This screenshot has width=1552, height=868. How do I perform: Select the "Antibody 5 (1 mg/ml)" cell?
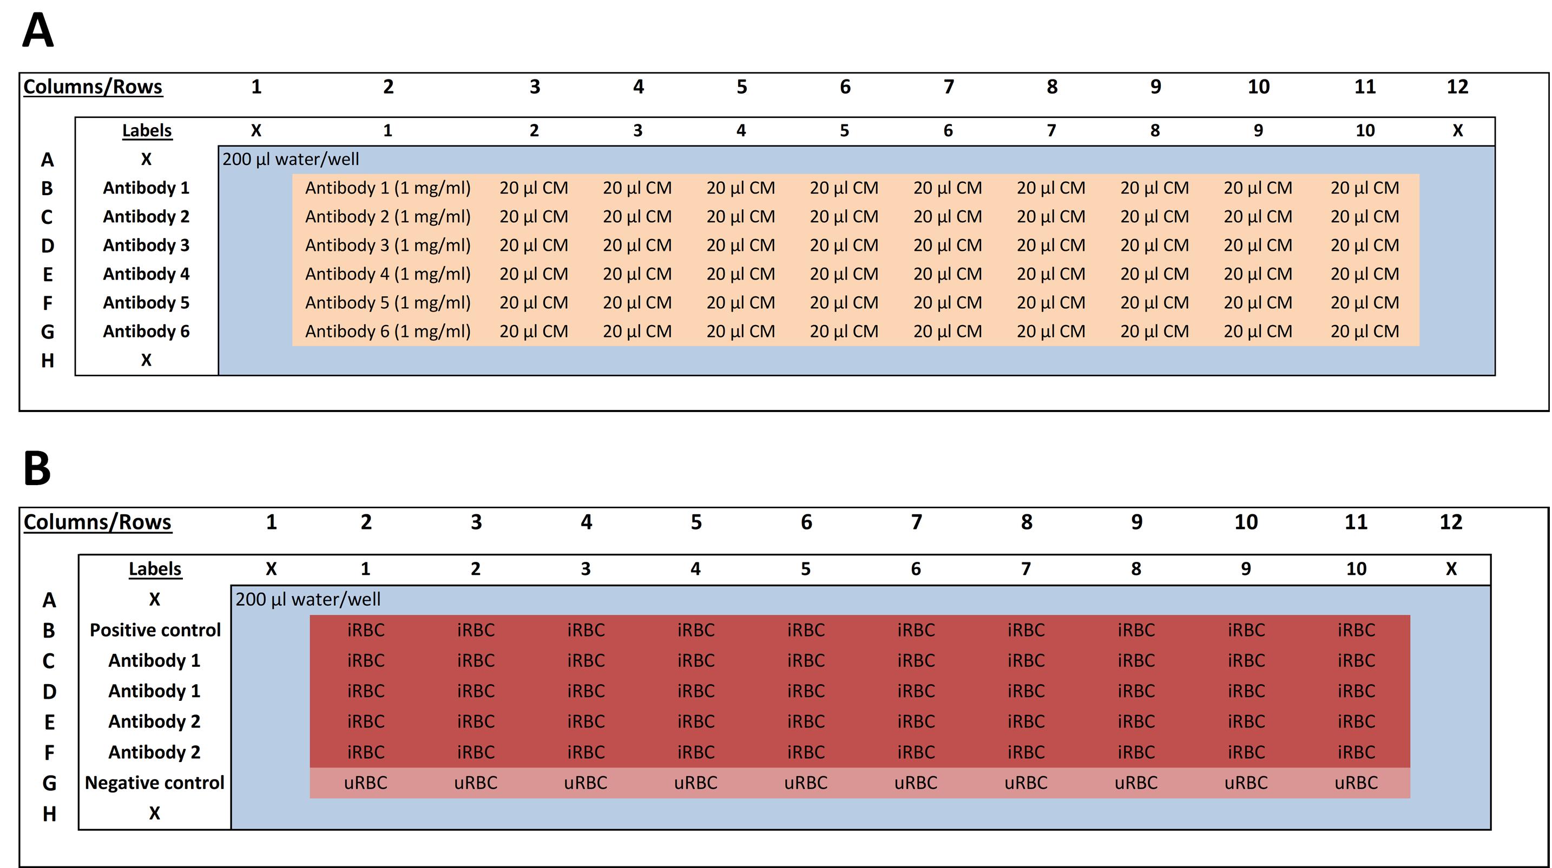pyautogui.click(x=388, y=303)
